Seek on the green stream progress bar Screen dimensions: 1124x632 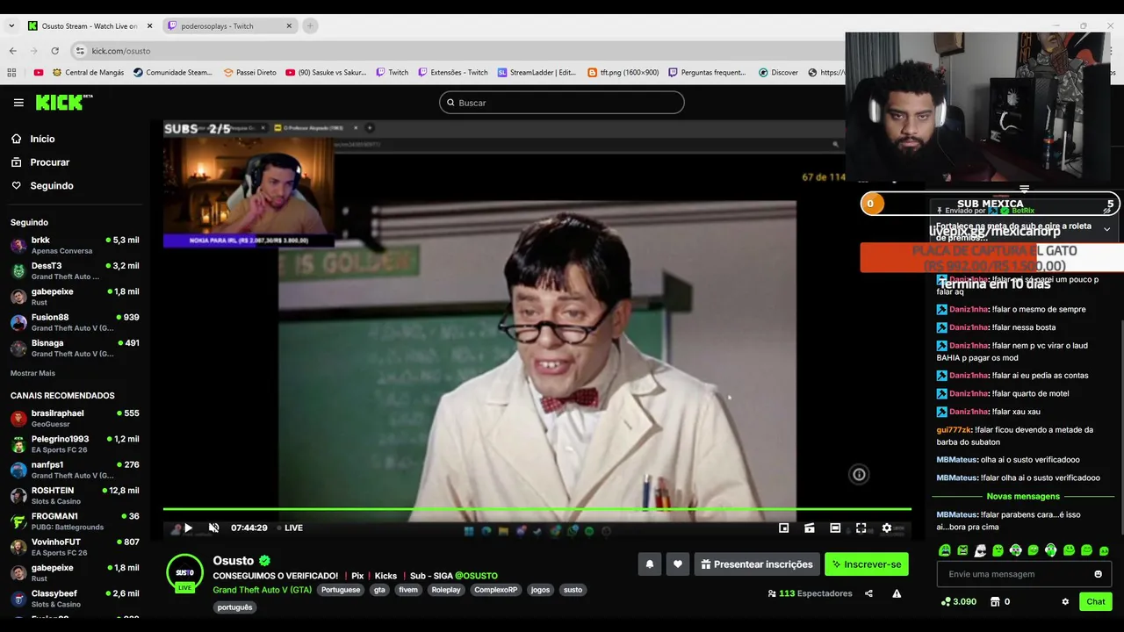(537, 509)
